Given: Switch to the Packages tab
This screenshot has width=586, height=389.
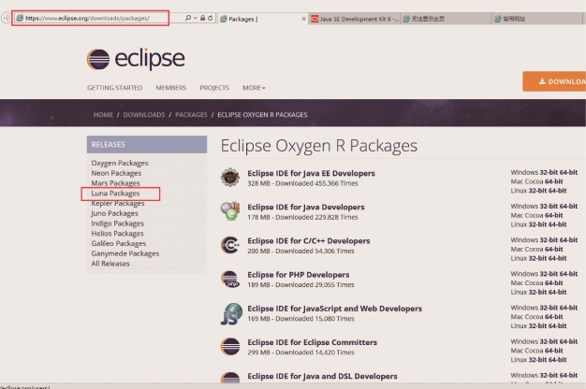Looking at the screenshot, I should [261, 19].
